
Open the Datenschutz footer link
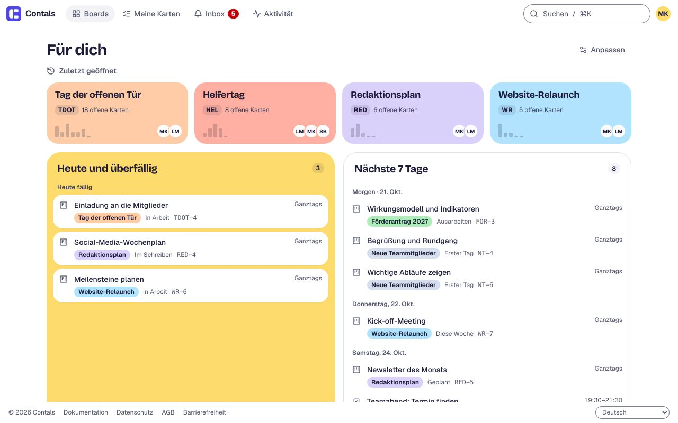click(135, 412)
